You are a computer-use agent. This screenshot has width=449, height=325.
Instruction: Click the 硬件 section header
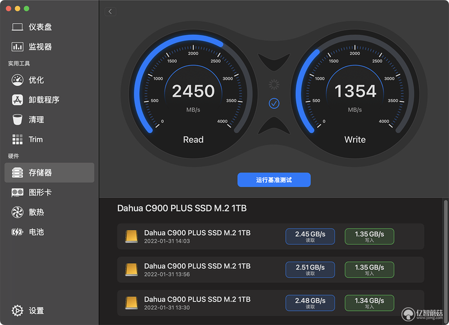tap(13, 156)
